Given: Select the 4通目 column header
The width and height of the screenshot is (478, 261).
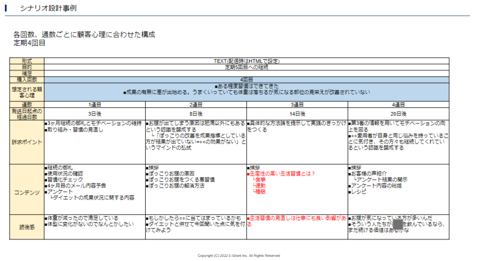Looking at the screenshot, I should (398, 105).
